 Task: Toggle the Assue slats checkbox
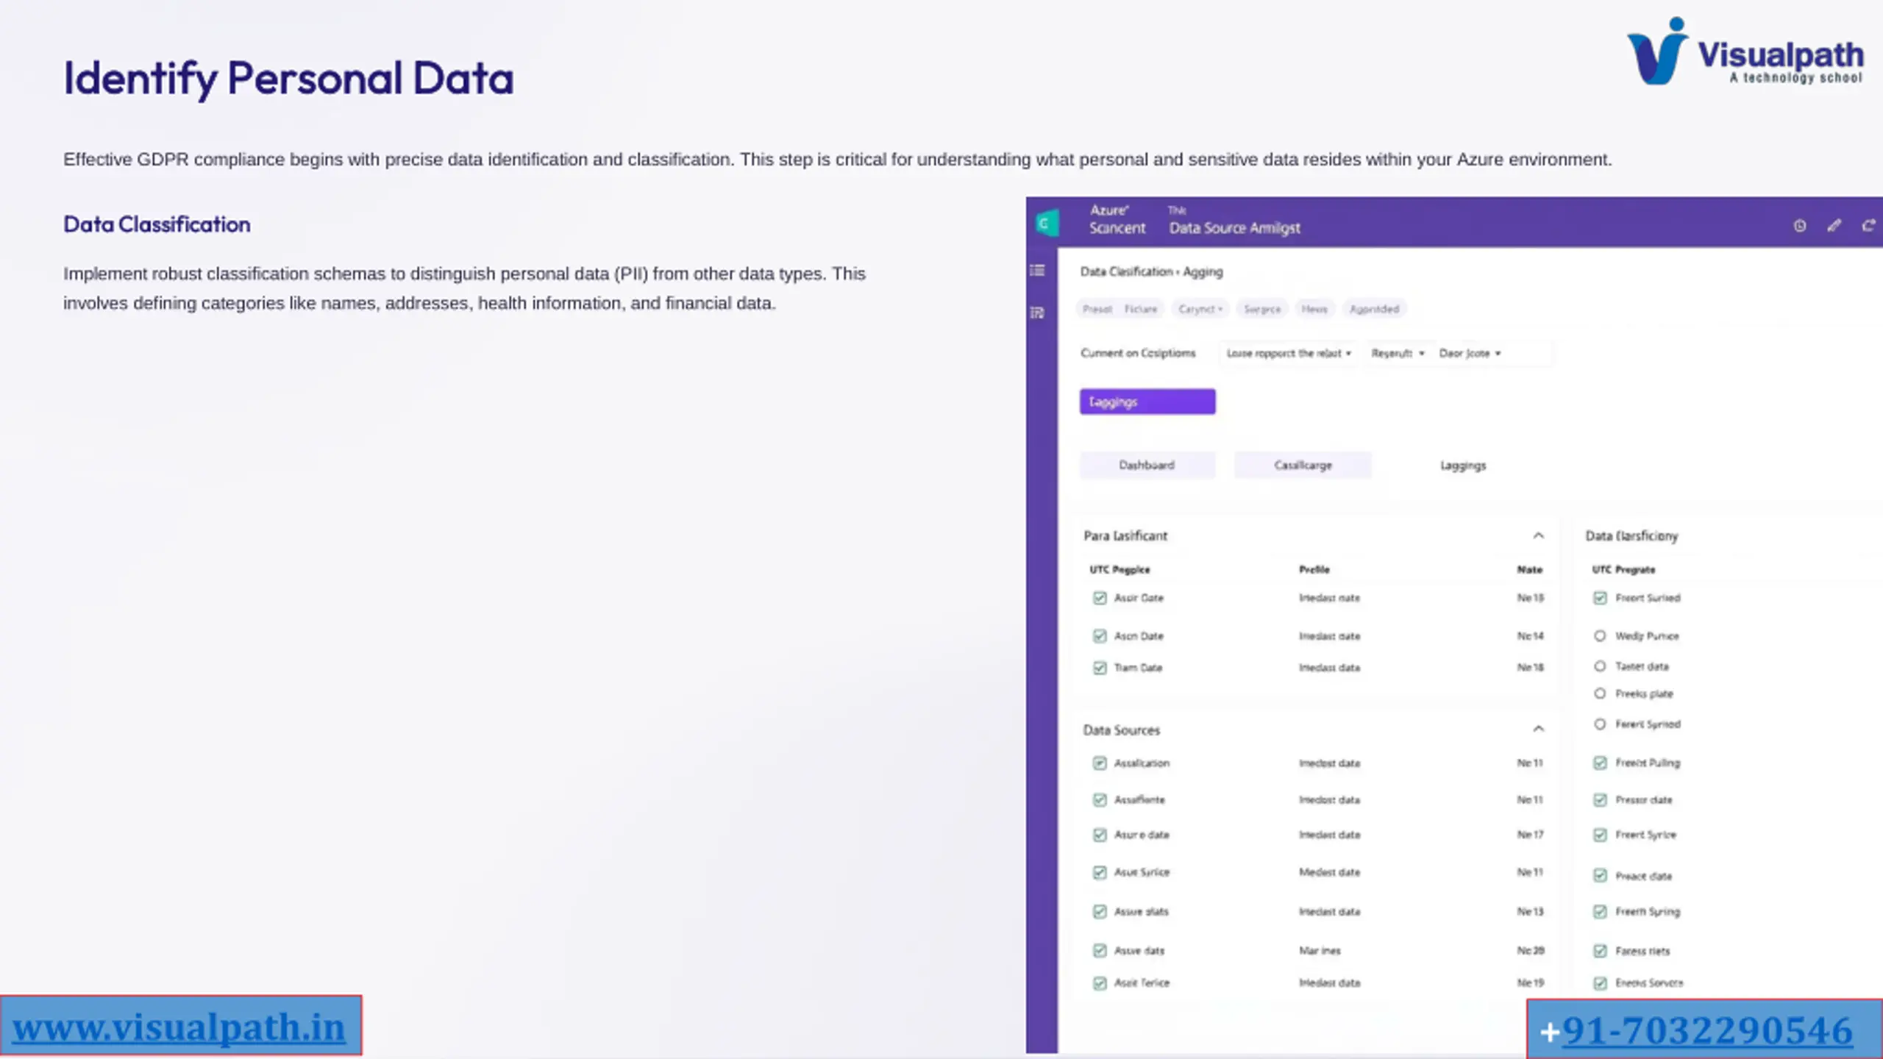click(x=1100, y=912)
